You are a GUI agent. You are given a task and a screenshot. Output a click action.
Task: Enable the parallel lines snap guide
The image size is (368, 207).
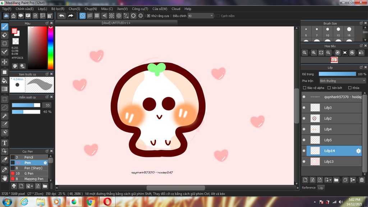[x=89, y=16]
